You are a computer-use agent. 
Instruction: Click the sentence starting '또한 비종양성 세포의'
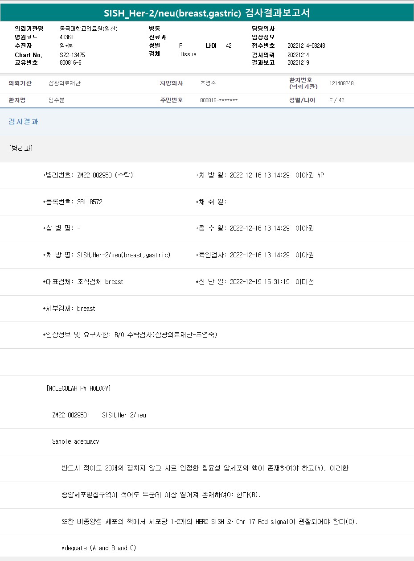click(x=209, y=521)
